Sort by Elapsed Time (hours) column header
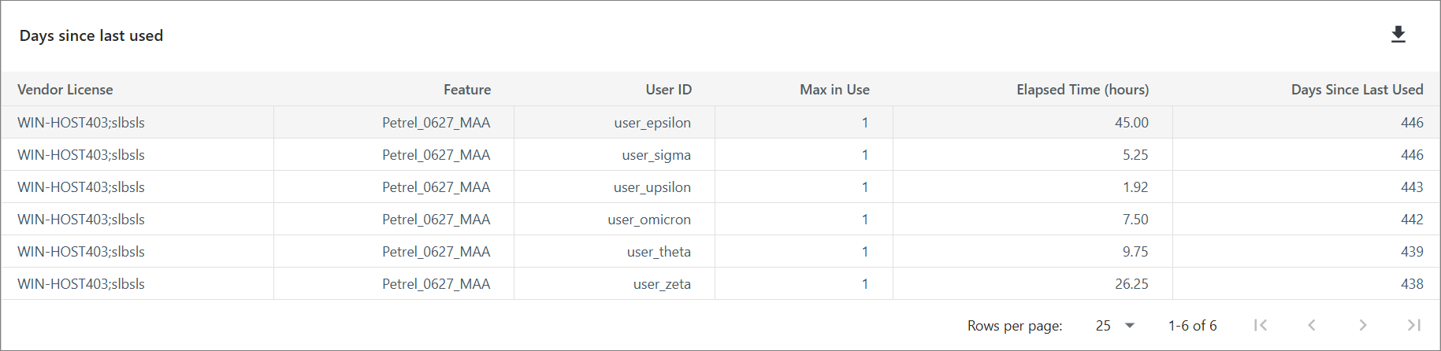1441x351 pixels. tap(1083, 90)
